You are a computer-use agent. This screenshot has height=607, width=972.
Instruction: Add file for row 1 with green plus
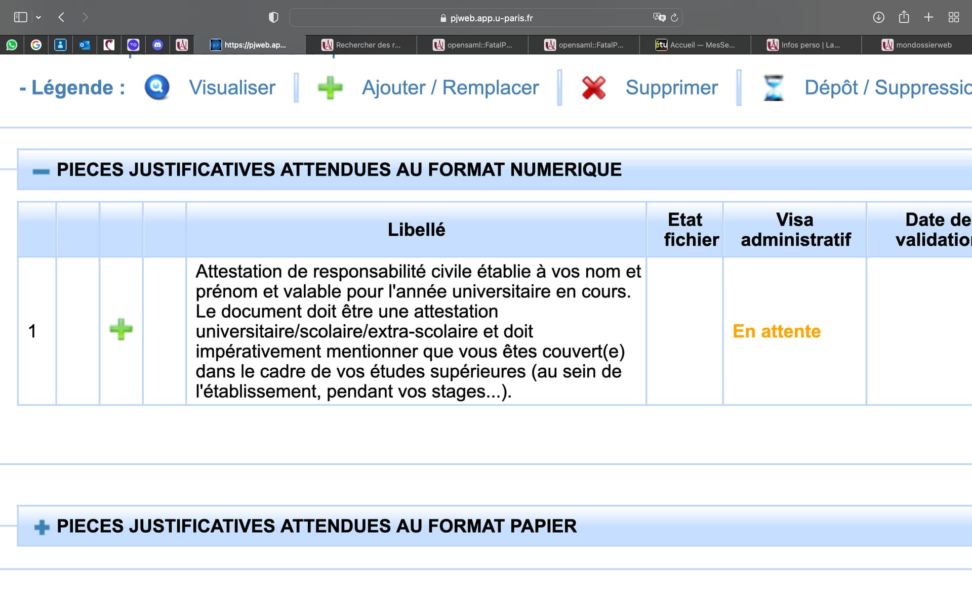pos(121,330)
